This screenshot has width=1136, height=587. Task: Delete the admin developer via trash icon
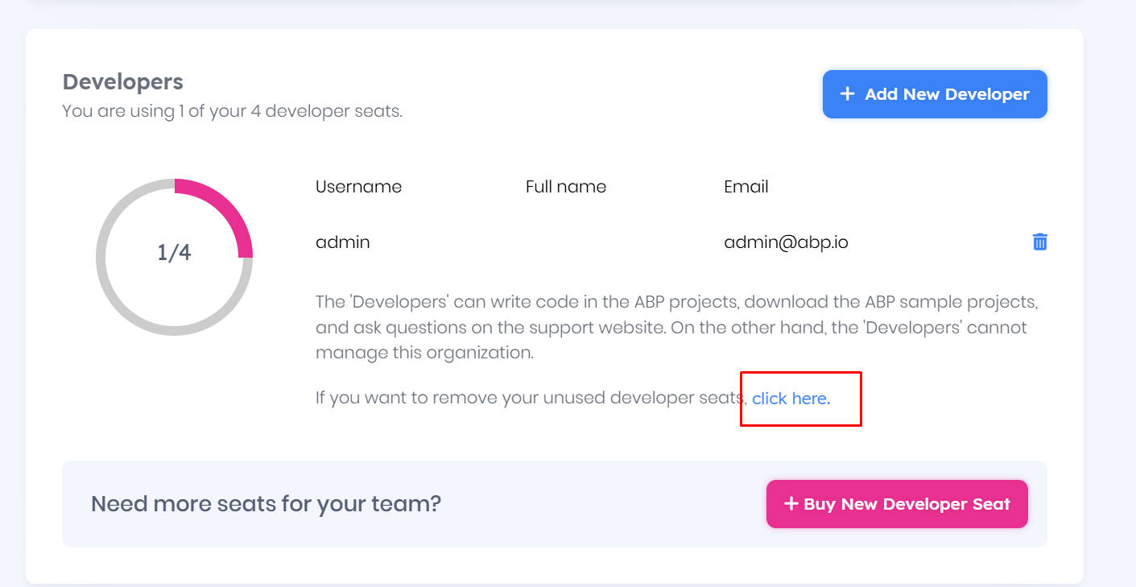(1039, 242)
